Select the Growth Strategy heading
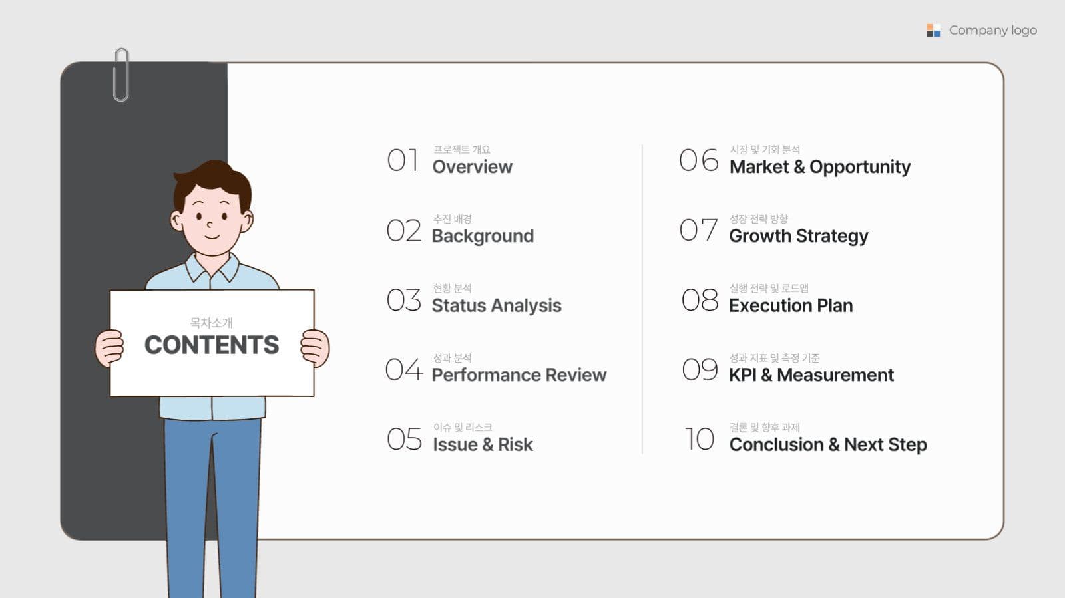Viewport: 1065px width, 598px height. point(799,236)
